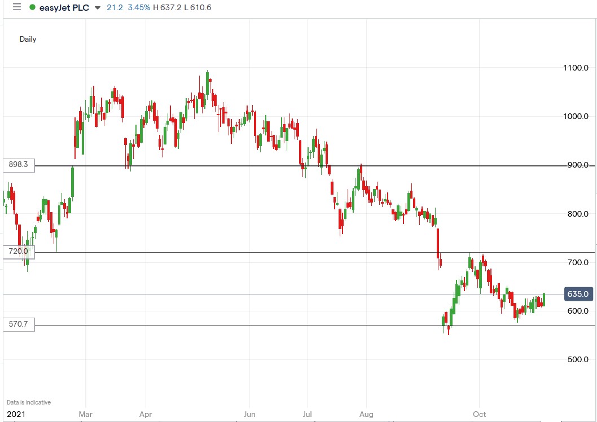Select the 2021 label on the time axis

click(x=17, y=414)
